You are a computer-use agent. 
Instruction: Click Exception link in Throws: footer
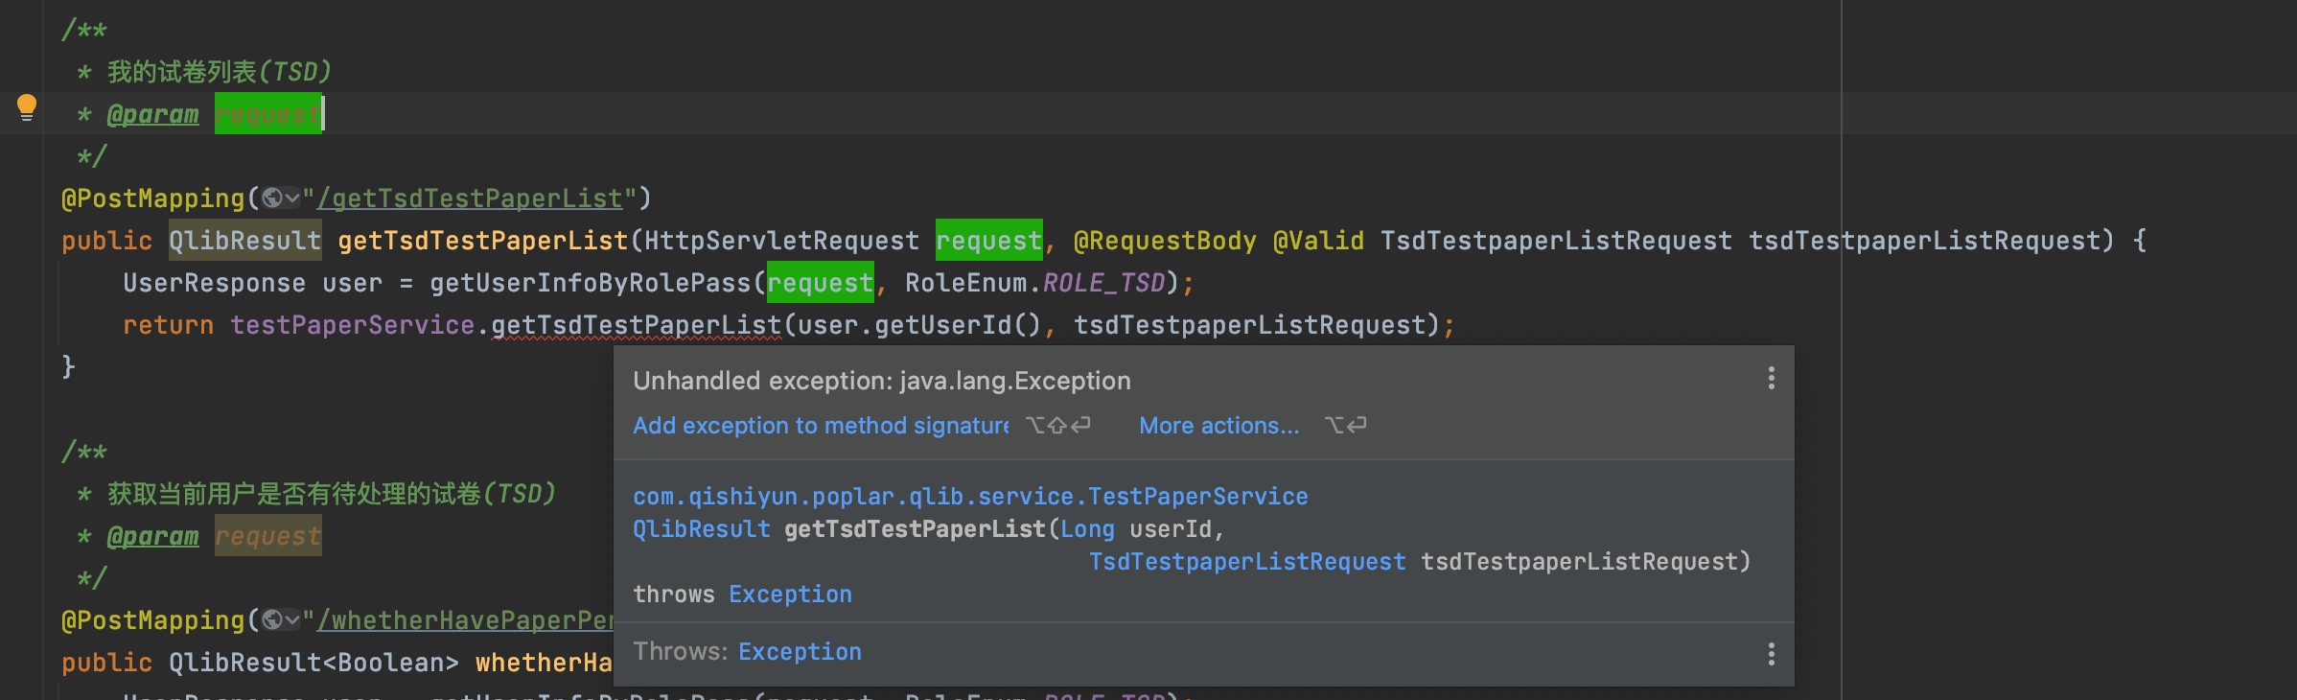coord(800,652)
